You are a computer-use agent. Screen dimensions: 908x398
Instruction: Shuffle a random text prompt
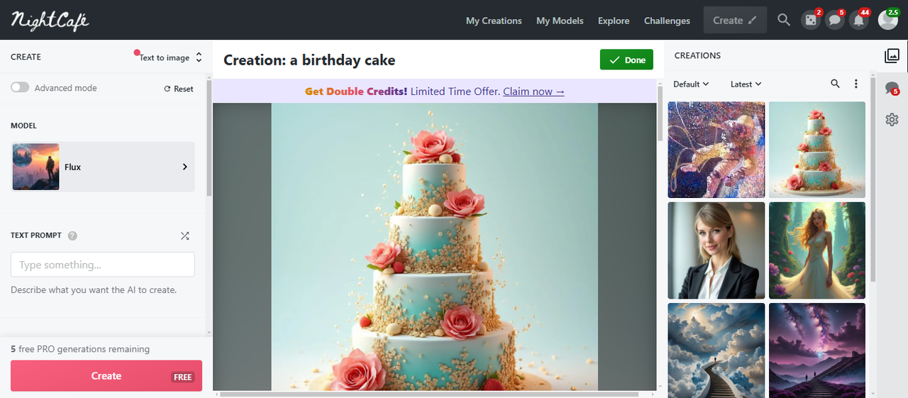click(185, 236)
